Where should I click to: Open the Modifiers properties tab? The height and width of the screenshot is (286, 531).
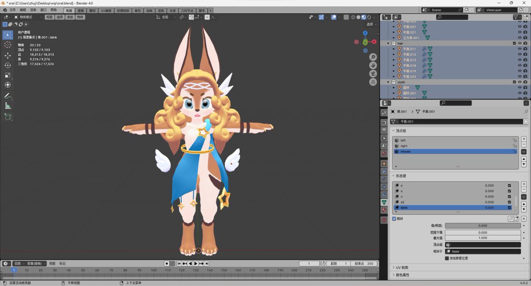click(x=384, y=171)
